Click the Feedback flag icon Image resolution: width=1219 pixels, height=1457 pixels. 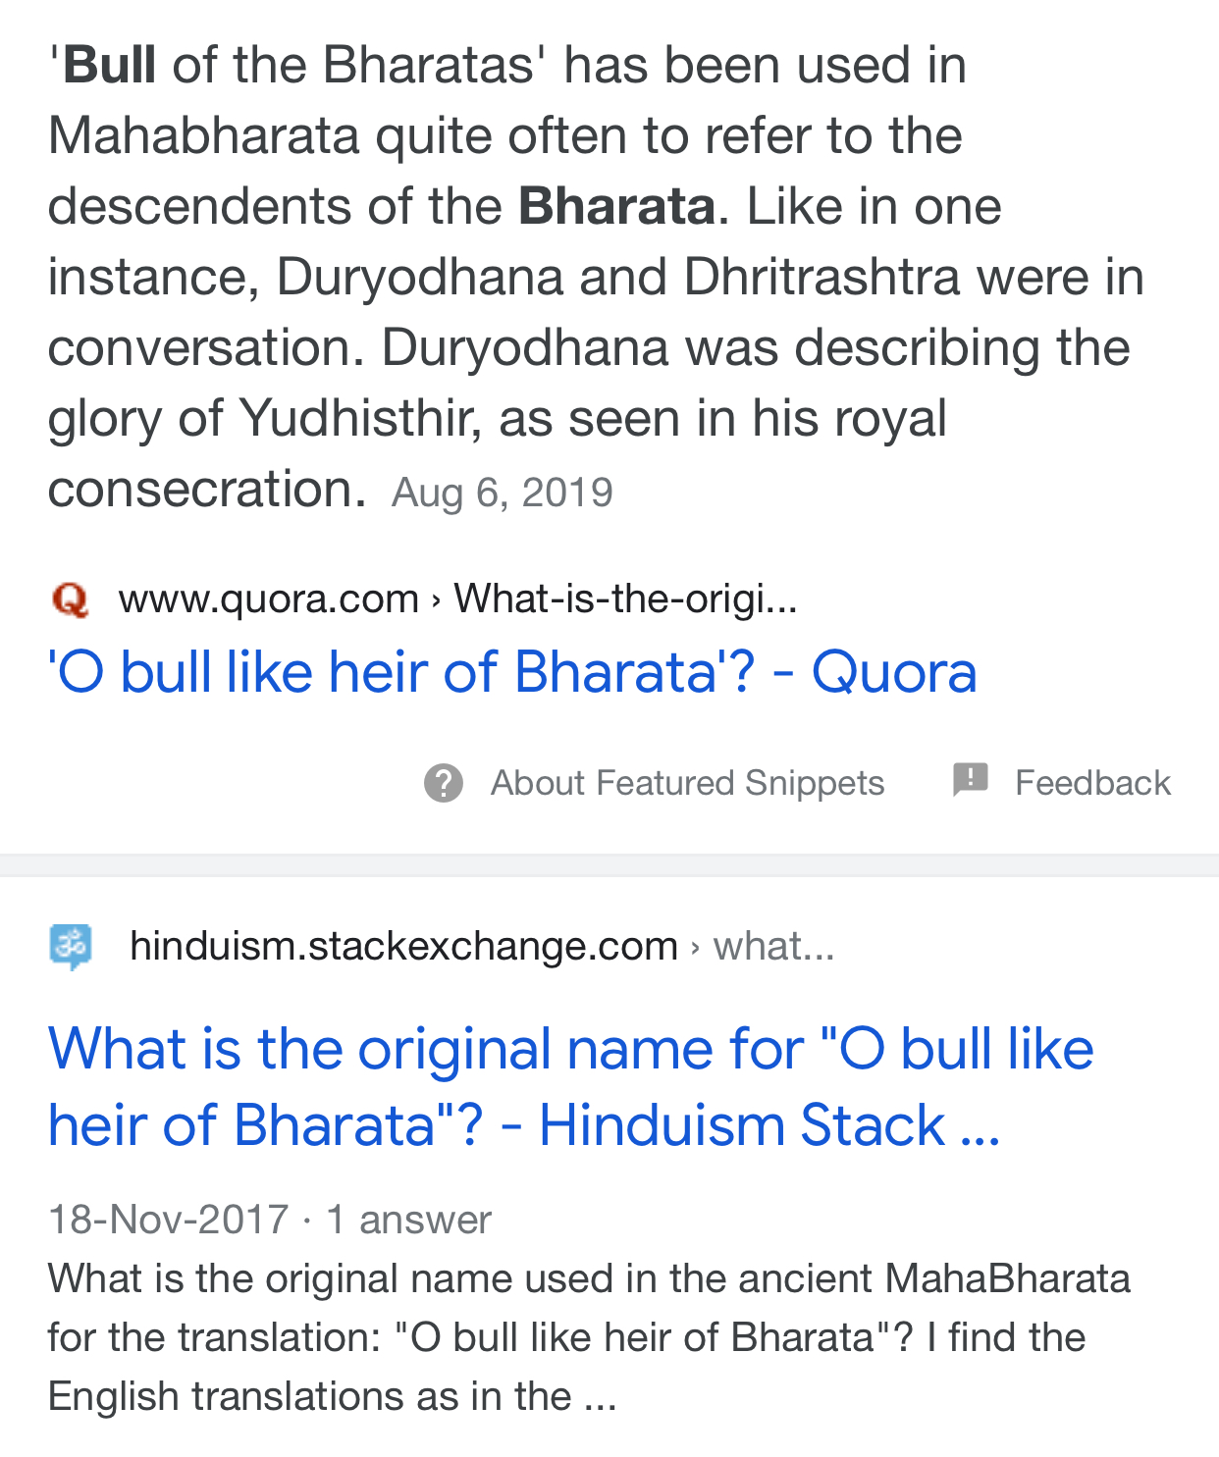pyautogui.click(x=970, y=781)
